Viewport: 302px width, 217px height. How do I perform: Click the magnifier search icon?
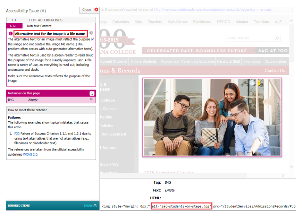[x=277, y=38]
